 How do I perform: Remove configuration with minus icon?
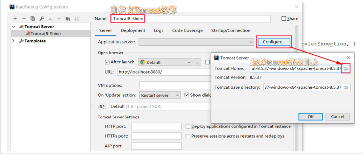click(x=24, y=19)
